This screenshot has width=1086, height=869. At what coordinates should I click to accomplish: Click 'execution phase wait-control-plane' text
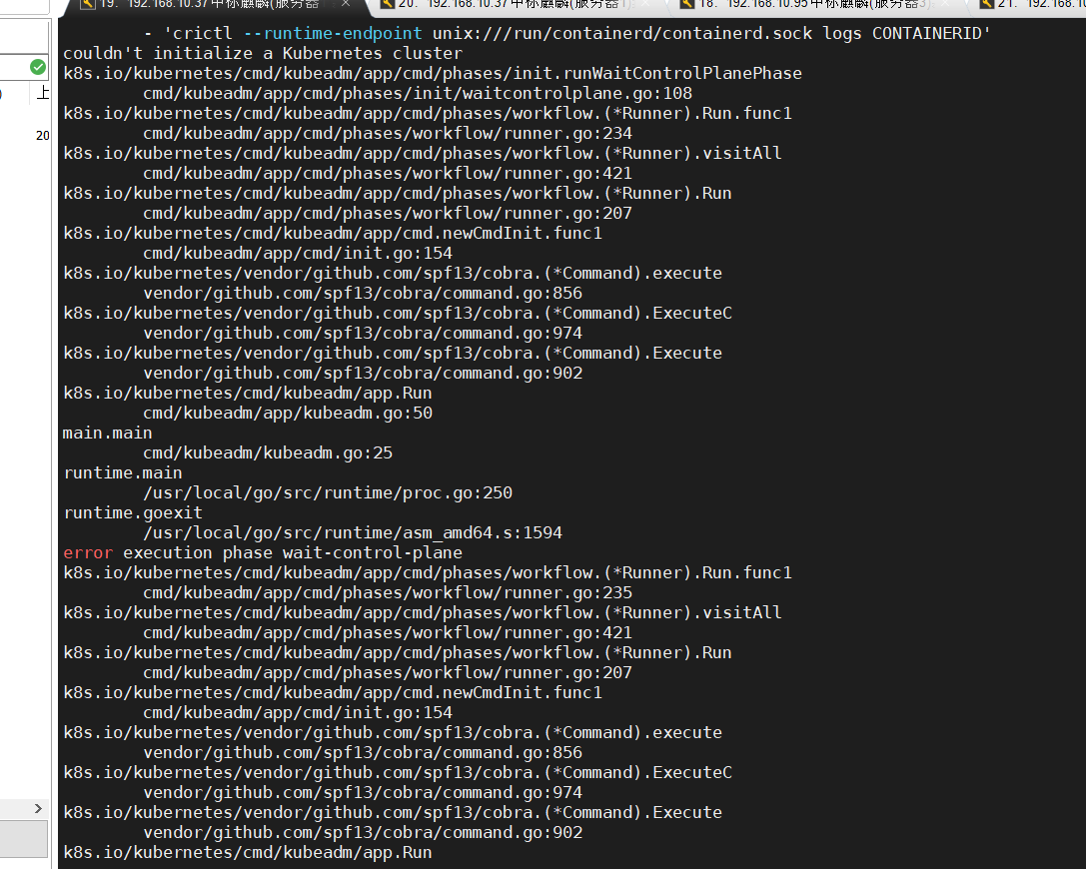tap(293, 552)
